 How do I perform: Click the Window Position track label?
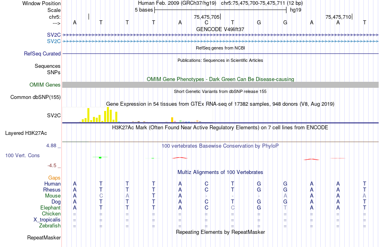coord(41,3)
